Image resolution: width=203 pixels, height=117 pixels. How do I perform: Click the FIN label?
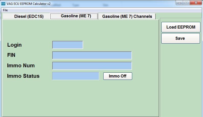click(x=11, y=55)
